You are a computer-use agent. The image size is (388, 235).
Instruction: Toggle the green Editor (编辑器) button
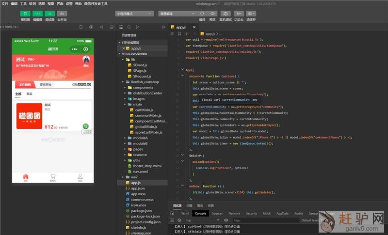click(37, 14)
